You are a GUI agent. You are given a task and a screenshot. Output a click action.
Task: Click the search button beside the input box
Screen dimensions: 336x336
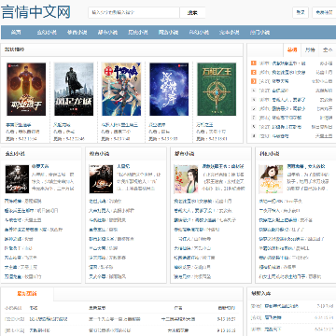192,13
